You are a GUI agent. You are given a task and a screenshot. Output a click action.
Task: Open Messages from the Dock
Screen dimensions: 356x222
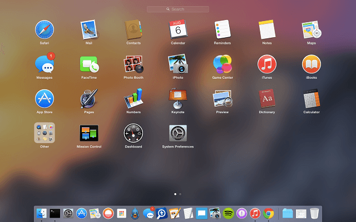[149, 213]
